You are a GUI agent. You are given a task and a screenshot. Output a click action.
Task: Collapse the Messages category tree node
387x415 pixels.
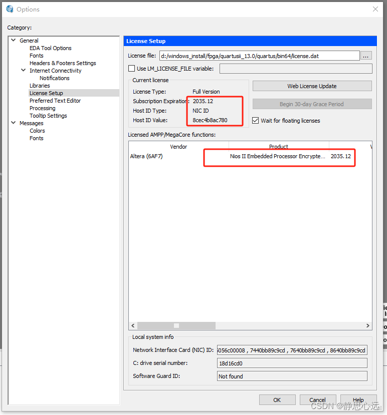click(x=14, y=123)
